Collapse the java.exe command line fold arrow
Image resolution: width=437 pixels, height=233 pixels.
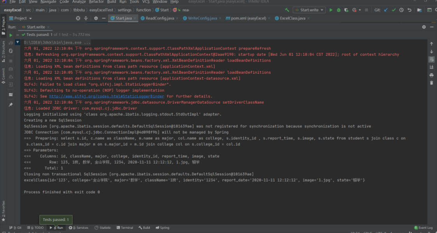[x=18, y=42]
